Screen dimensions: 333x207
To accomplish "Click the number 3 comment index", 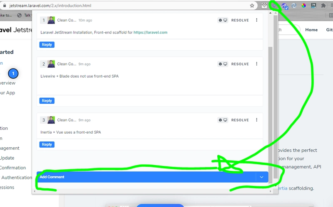I will [44, 120].
